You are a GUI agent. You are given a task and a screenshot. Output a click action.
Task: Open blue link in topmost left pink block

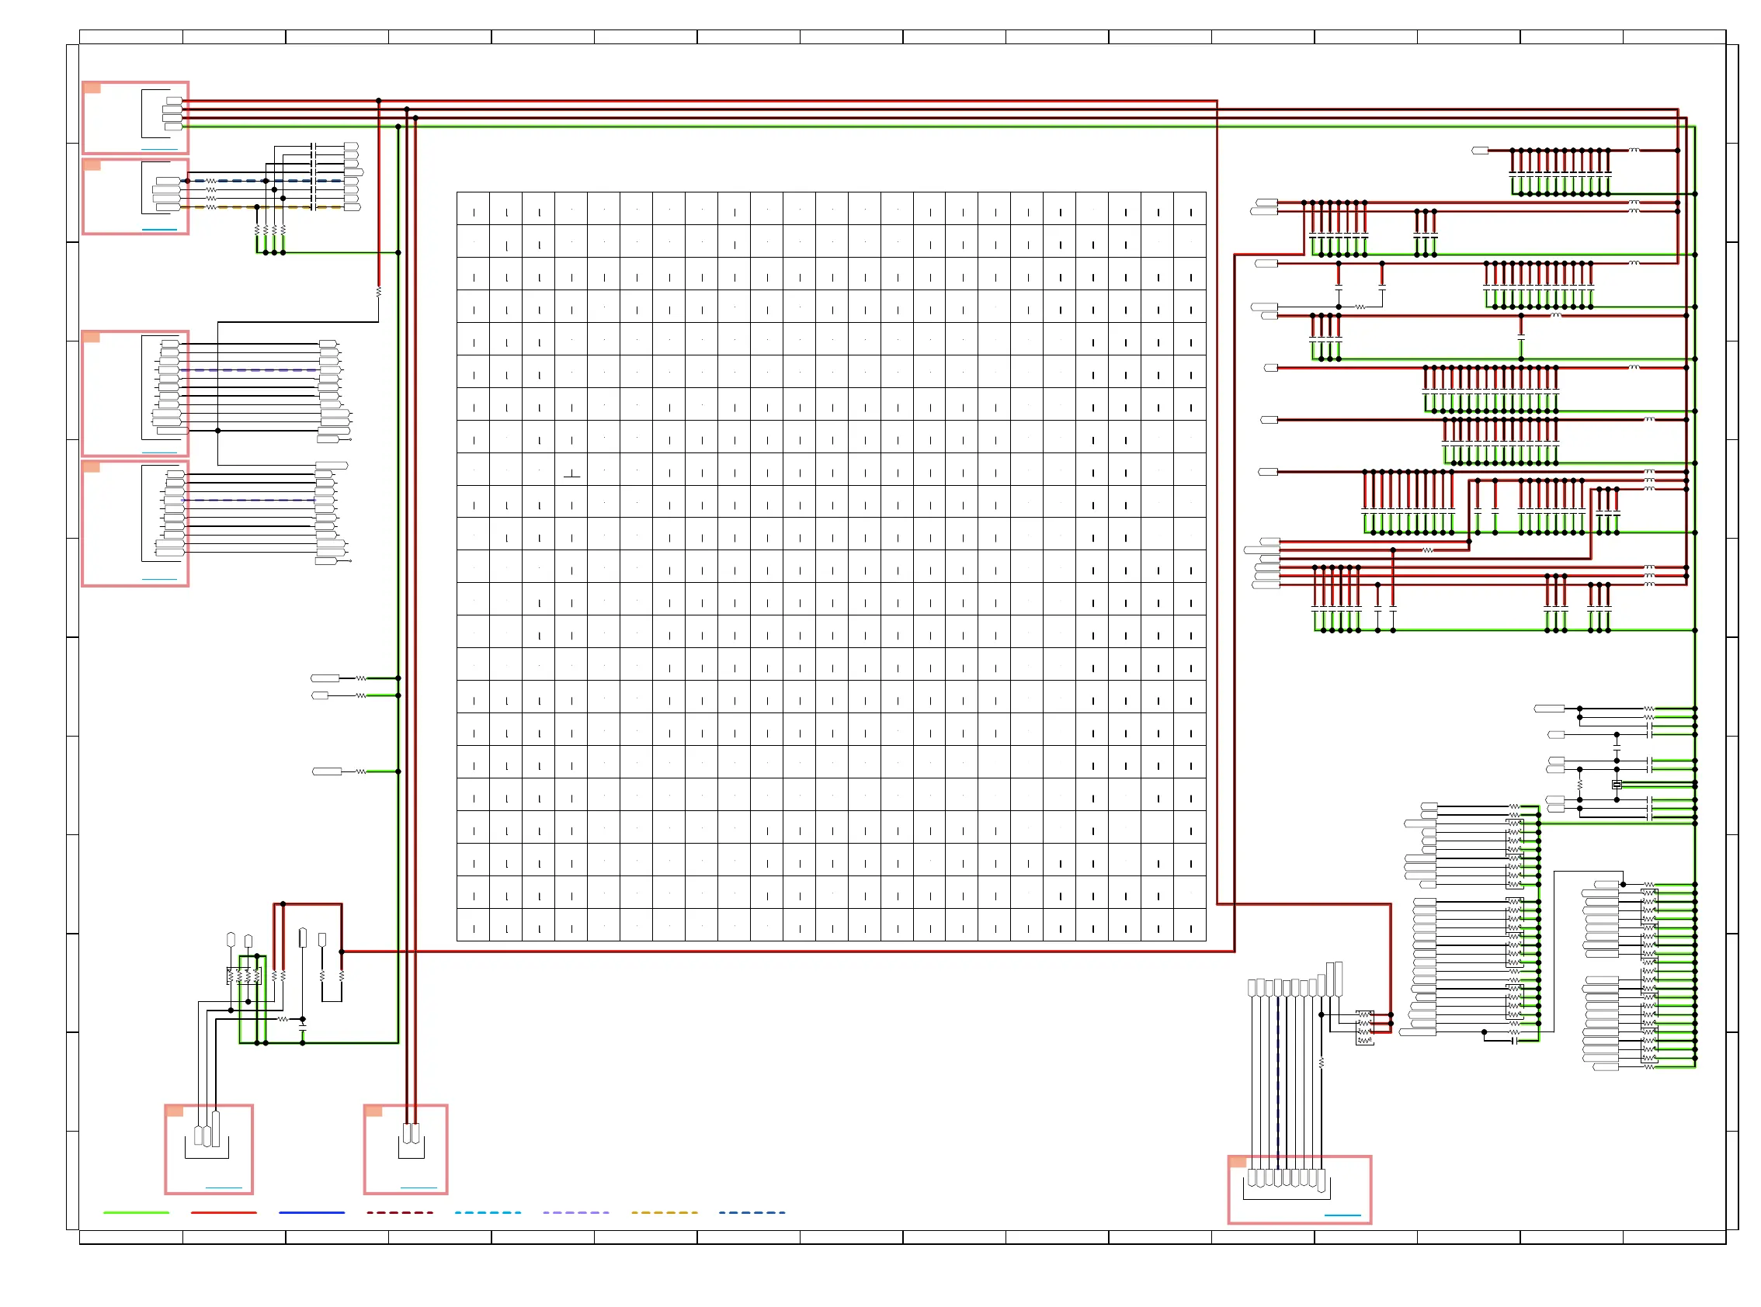tap(159, 150)
